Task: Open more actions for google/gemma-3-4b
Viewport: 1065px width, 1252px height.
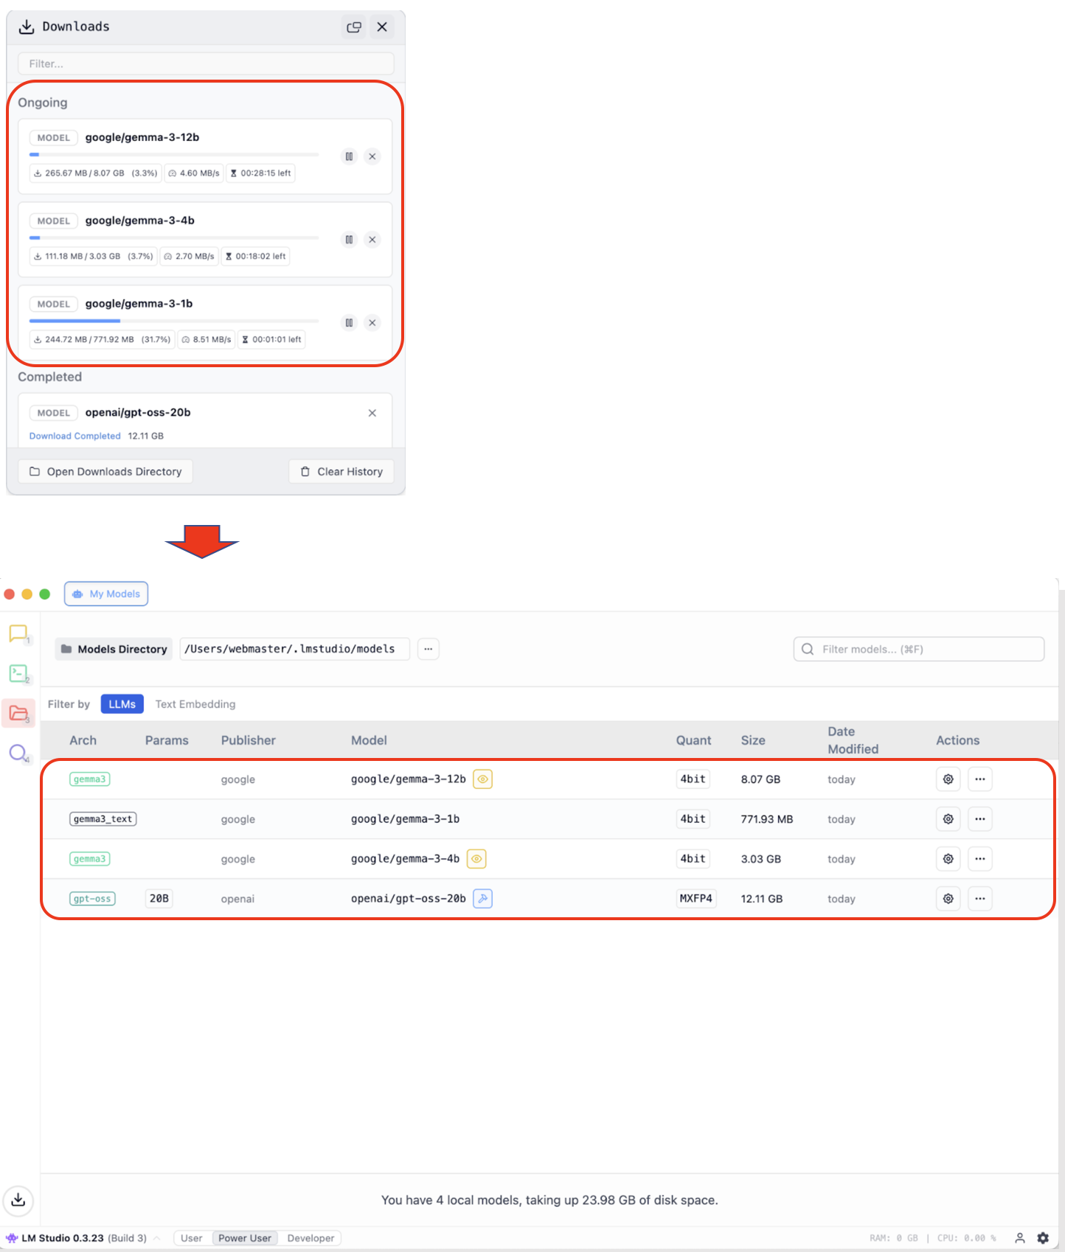Action: 980,859
